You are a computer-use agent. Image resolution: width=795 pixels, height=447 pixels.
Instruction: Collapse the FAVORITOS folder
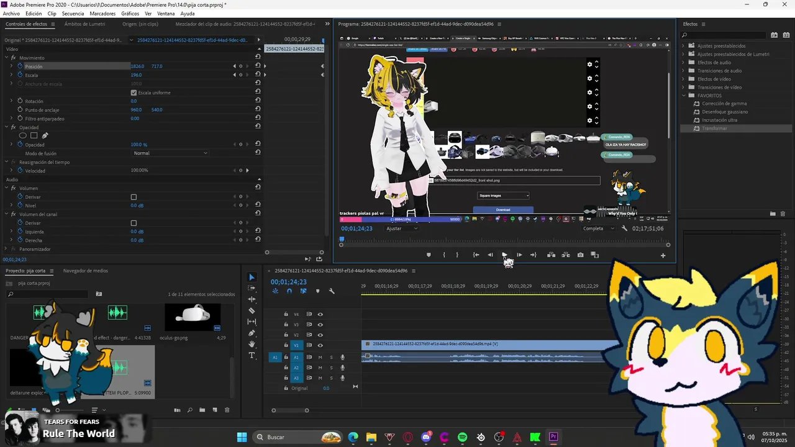tap(683, 96)
